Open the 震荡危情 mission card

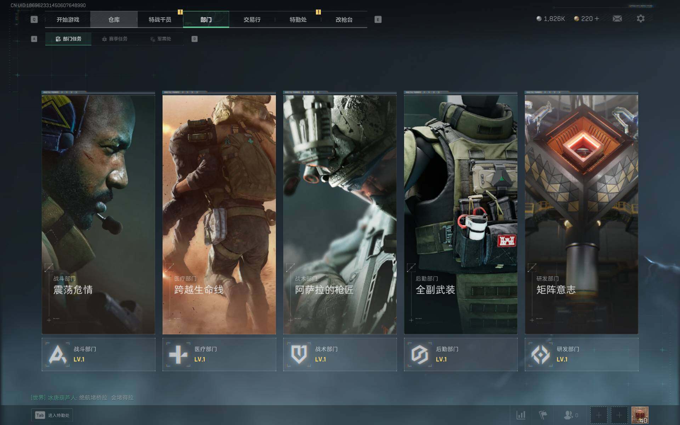(x=98, y=212)
